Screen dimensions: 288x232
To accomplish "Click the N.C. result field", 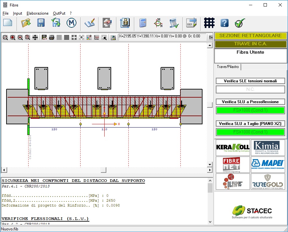I will 250,89.
